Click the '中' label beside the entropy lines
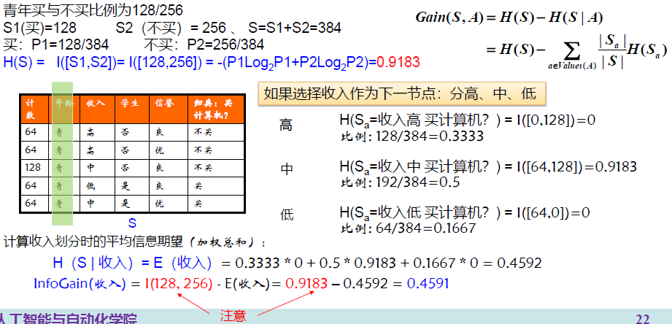 pos(286,169)
